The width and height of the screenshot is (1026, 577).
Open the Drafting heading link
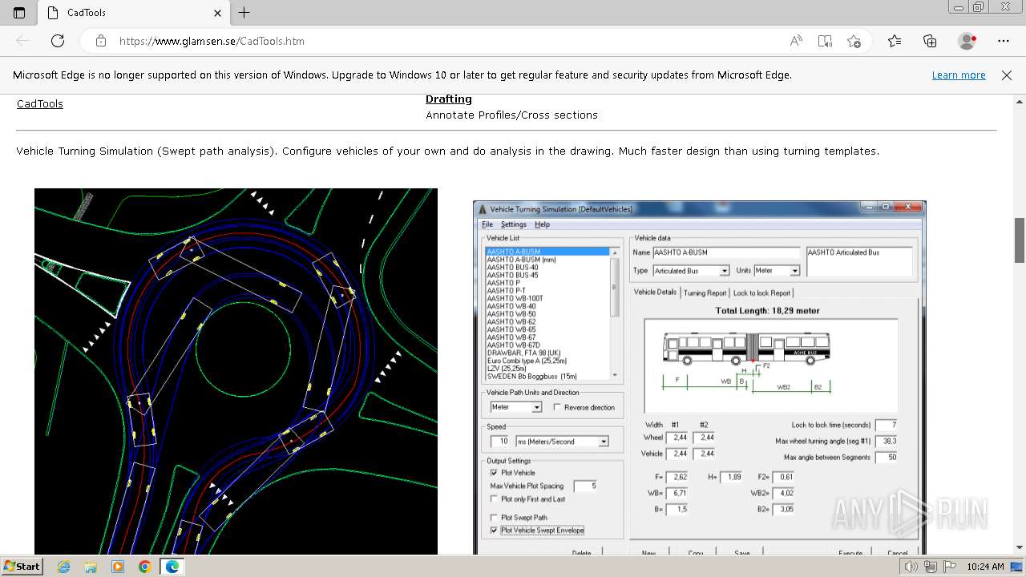point(449,99)
